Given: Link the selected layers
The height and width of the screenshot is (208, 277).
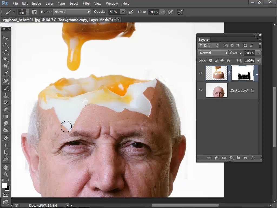Looking at the screenshot, I should 209,158.
